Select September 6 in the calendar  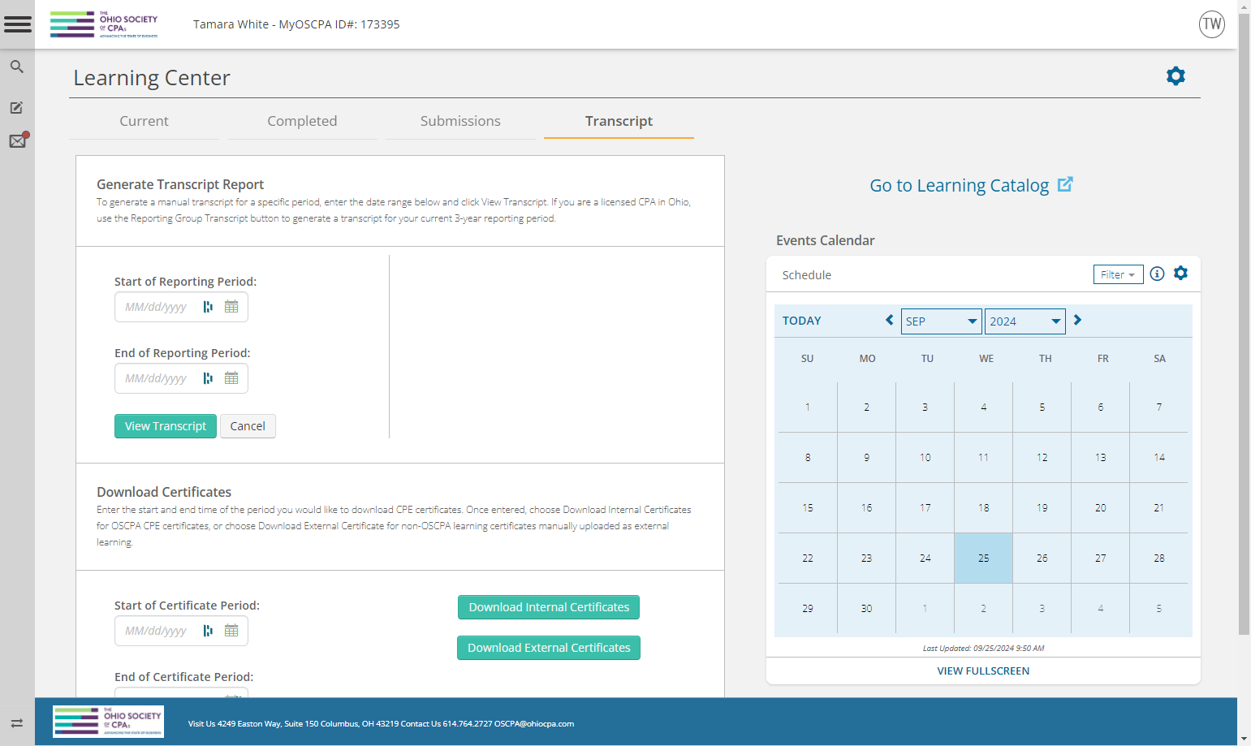[x=1100, y=407]
